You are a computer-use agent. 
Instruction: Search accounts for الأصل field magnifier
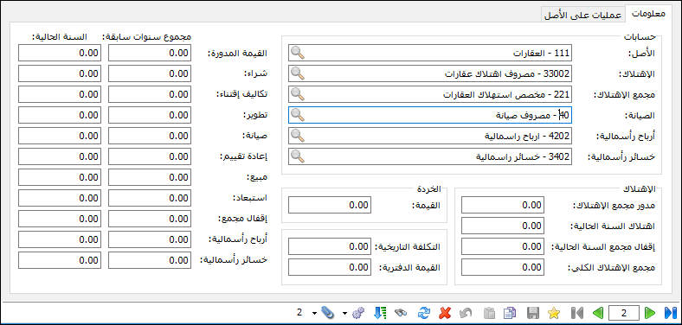pyautogui.click(x=298, y=52)
